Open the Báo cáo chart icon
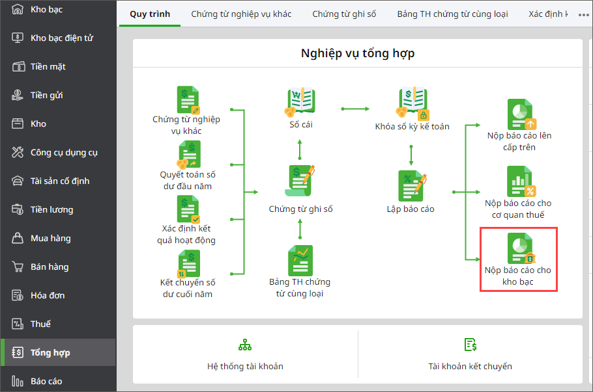 coord(18,381)
